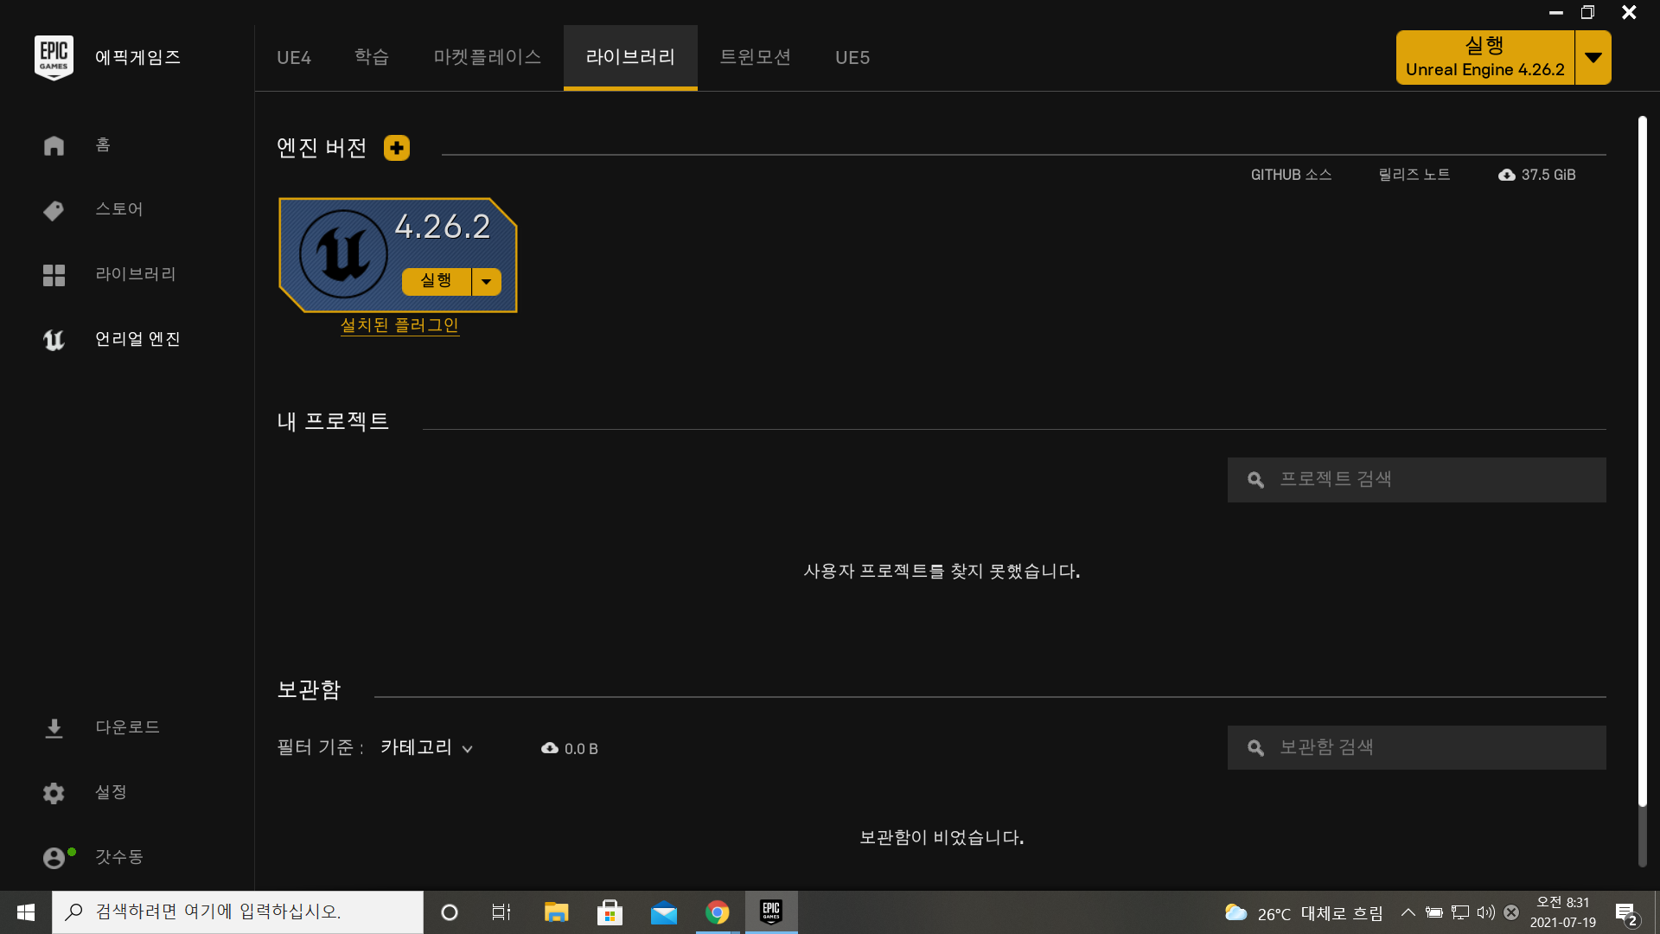Select Unreal Engine logo in sidebar
This screenshot has height=934, width=1660.
point(54,340)
